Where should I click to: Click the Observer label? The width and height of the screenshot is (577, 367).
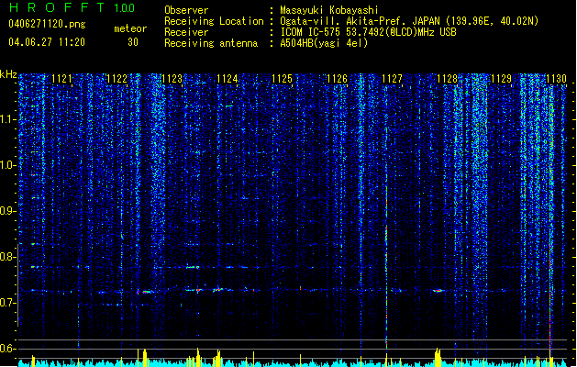tap(186, 10)
